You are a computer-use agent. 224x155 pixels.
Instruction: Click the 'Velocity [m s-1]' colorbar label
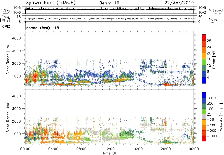(x=221, y=117)
